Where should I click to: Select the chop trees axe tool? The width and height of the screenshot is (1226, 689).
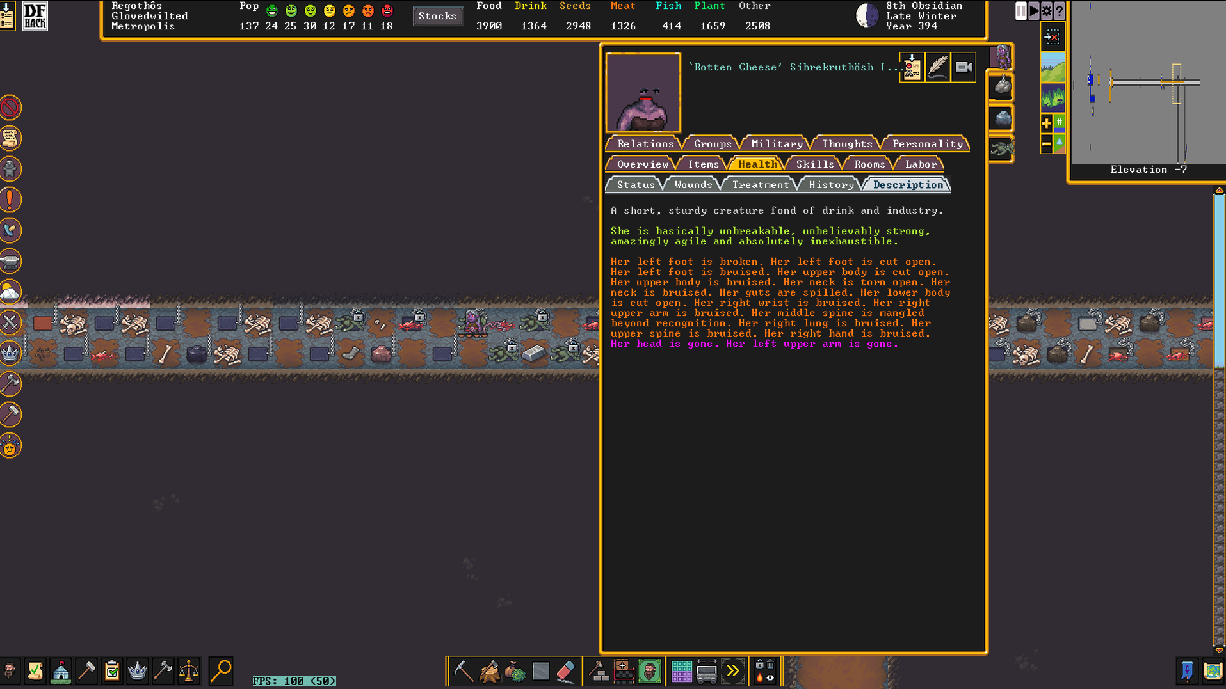[490, 671]
